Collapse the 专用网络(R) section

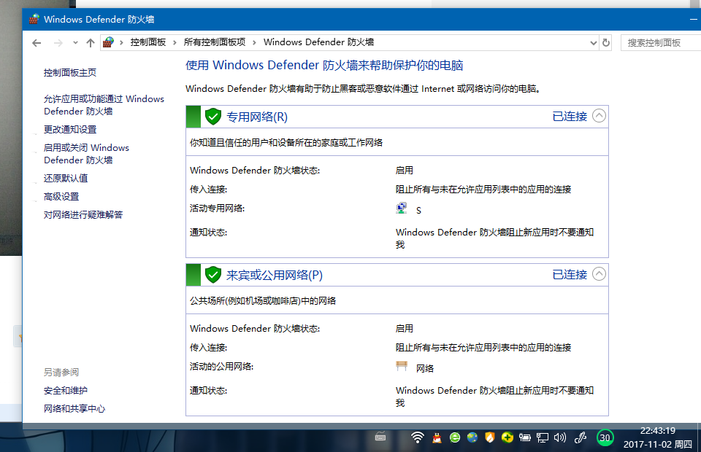(599, 116)
